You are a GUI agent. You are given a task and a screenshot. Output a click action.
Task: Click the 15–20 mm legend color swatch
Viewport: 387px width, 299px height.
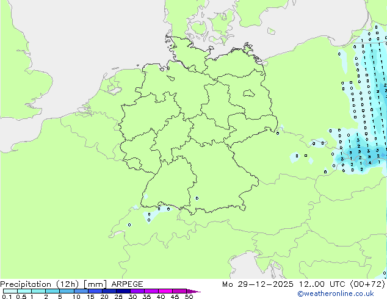click(x=95, y=291)
